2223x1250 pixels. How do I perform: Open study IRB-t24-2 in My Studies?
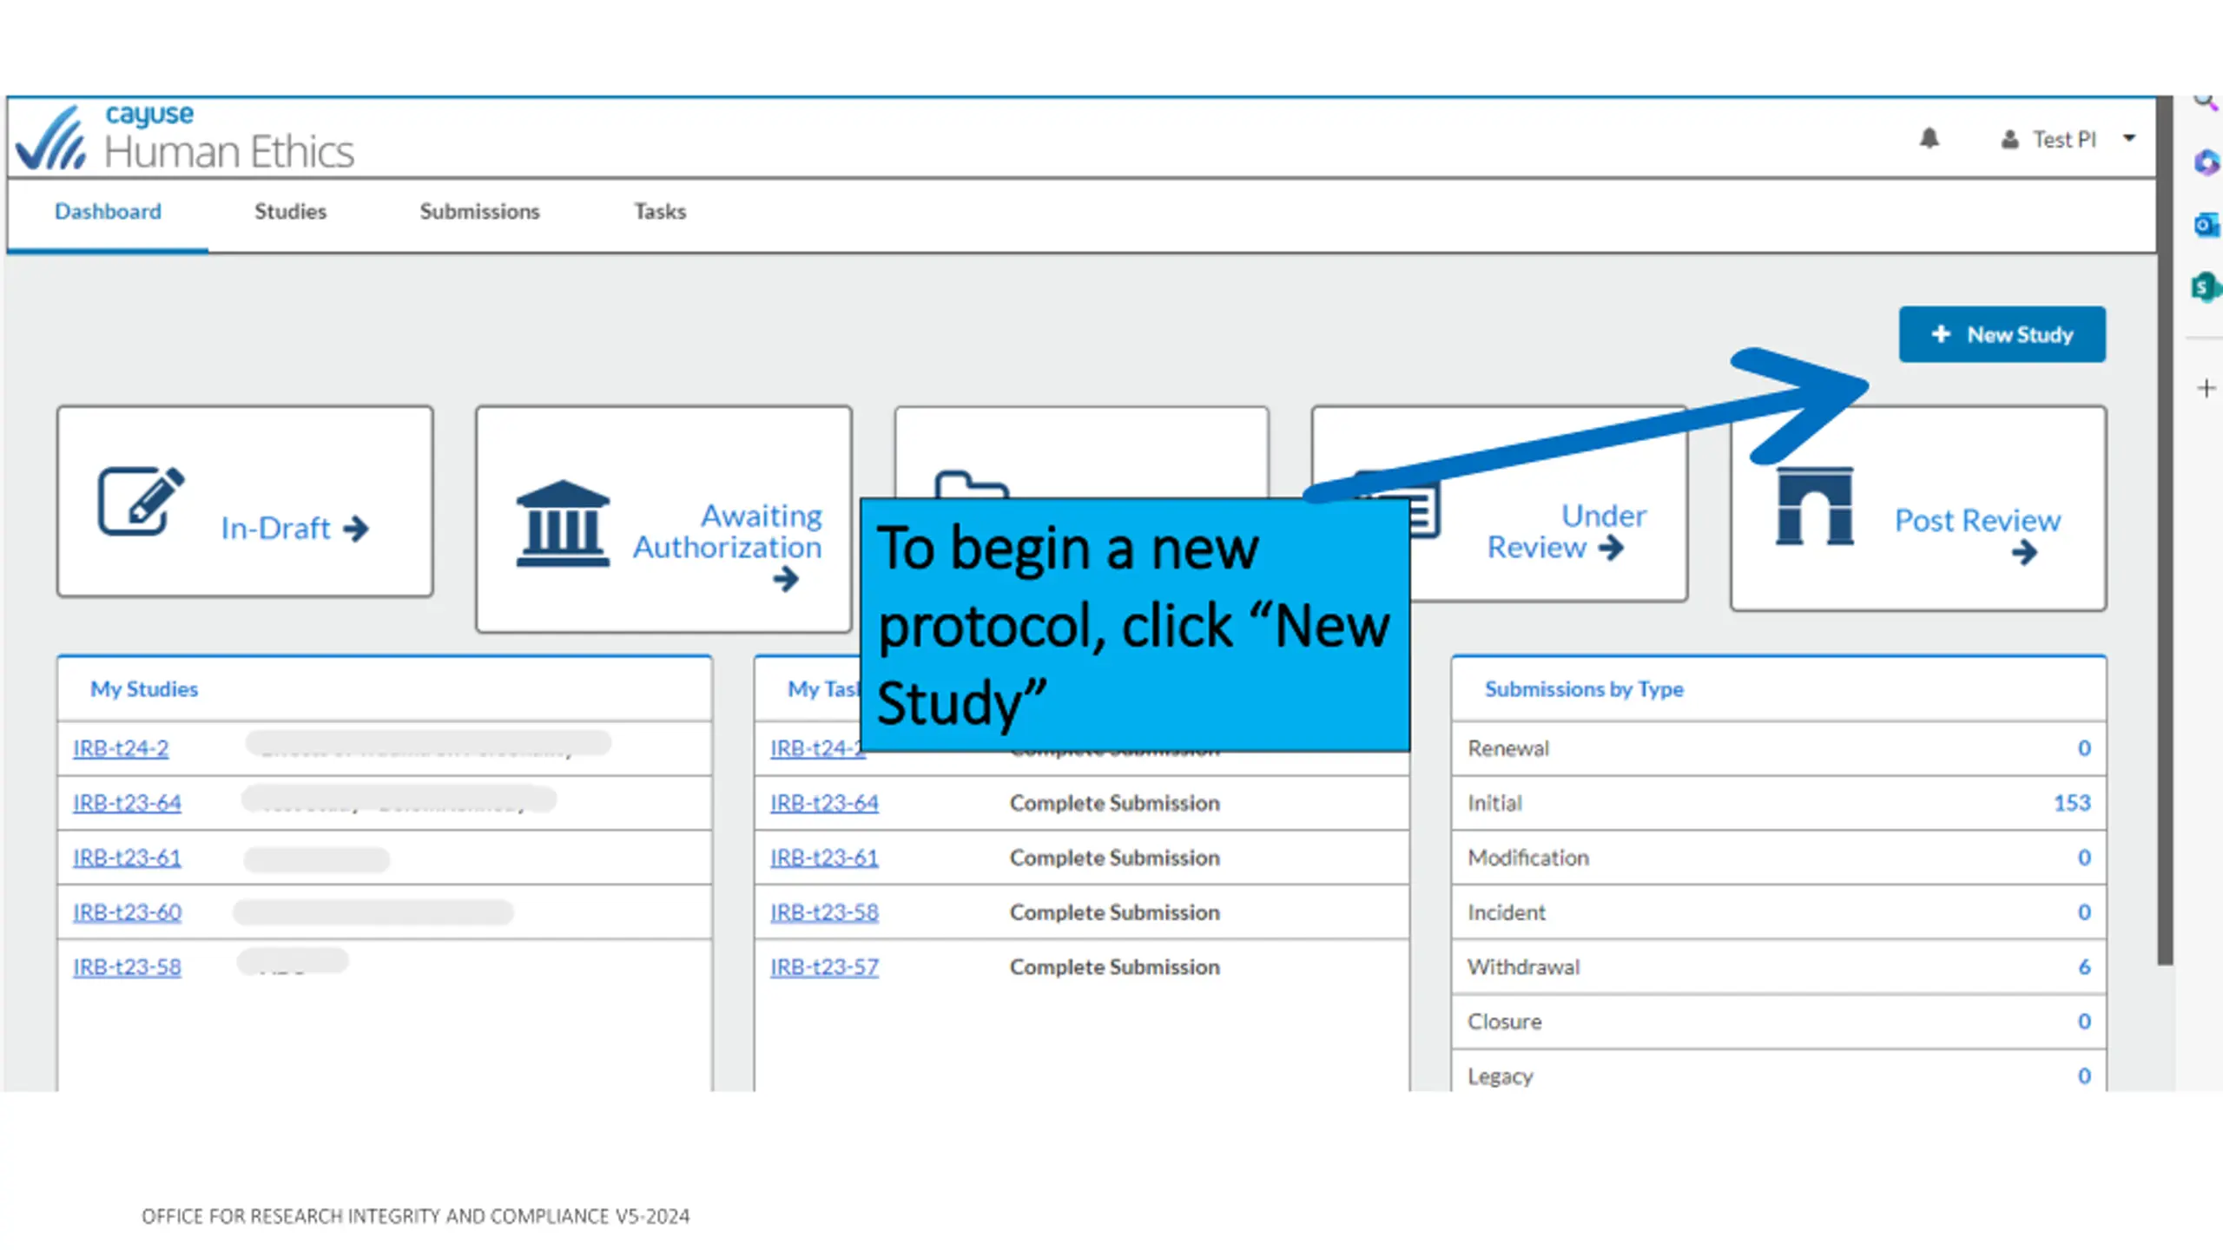tap(121, 748)
